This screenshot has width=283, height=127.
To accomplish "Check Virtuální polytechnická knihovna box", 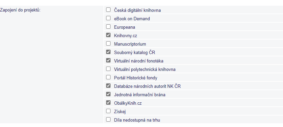I will (108, 69).
